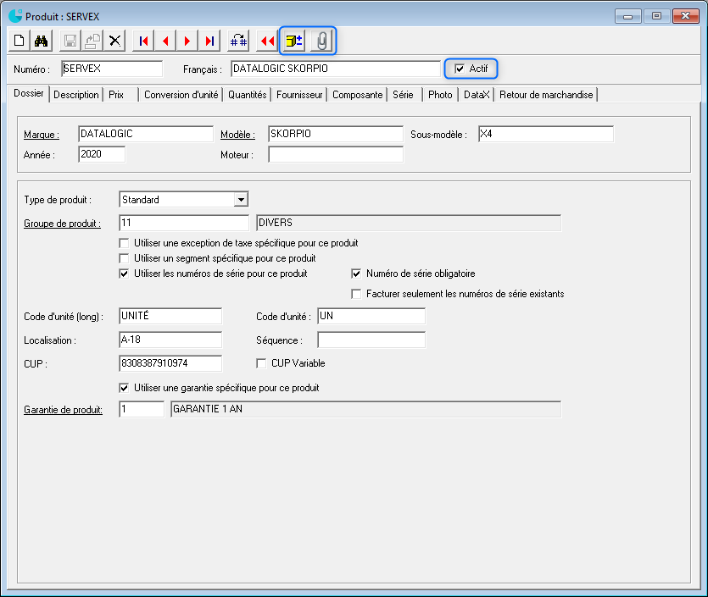Click the Marque underlined label link
The height and width of the screenshot is (597, 708).
(41, 135)
